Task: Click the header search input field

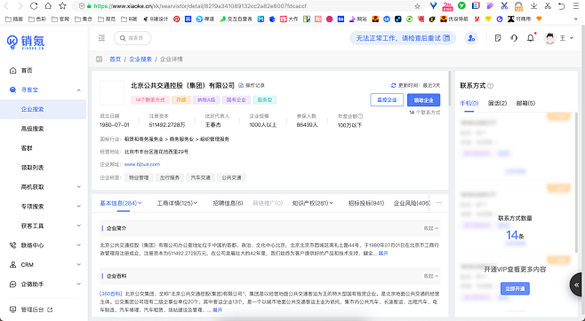Action: (x=132, y=38)
